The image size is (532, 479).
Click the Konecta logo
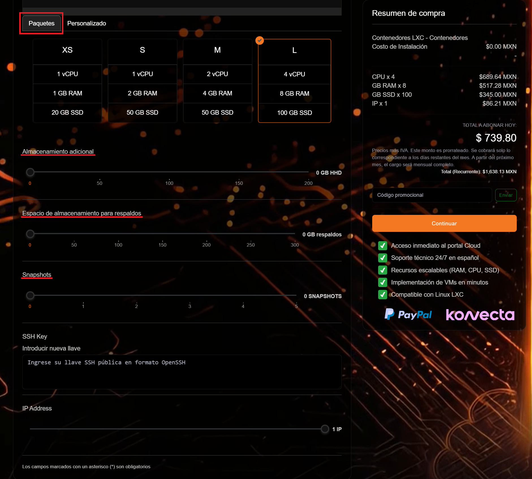pos(480,315)
